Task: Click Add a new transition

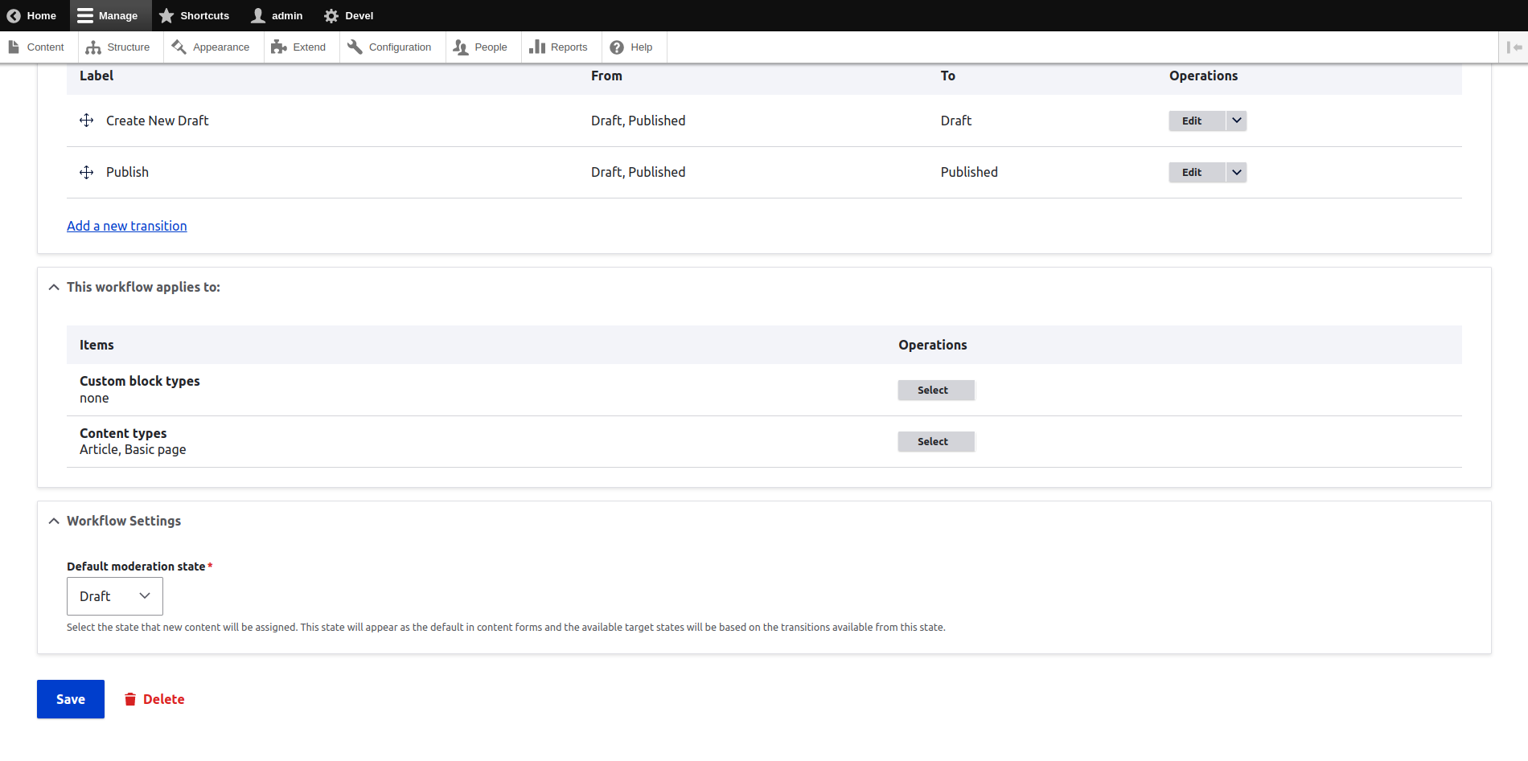Action: click(126, 226)
